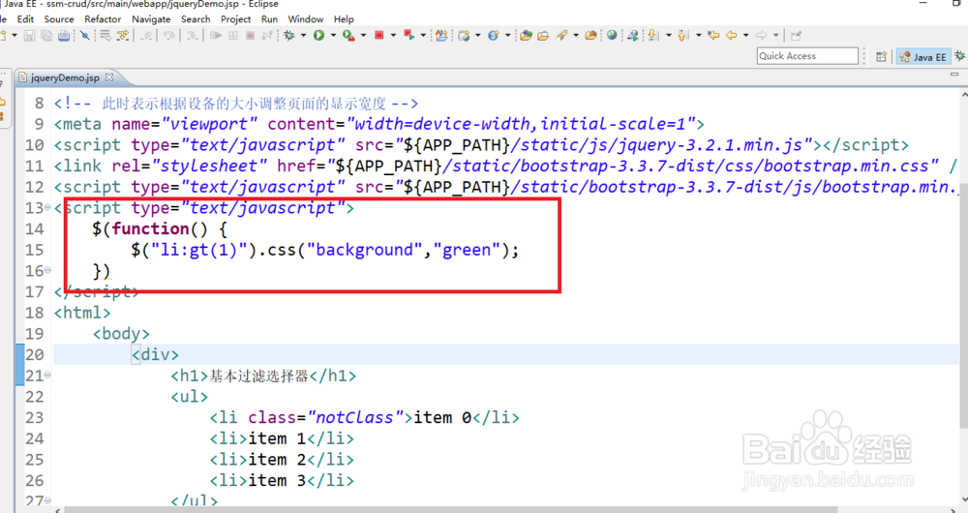
Task: Click the Quick Access search field
Action: (x=807, y=56)
